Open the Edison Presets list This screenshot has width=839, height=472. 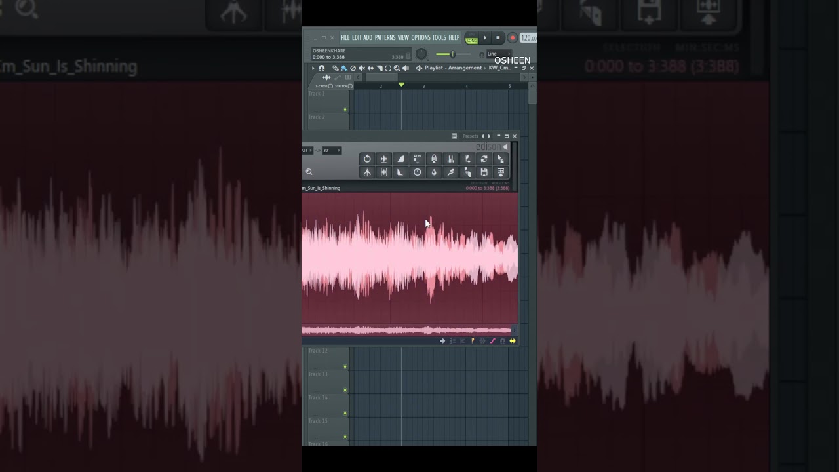tap(470, 136)
